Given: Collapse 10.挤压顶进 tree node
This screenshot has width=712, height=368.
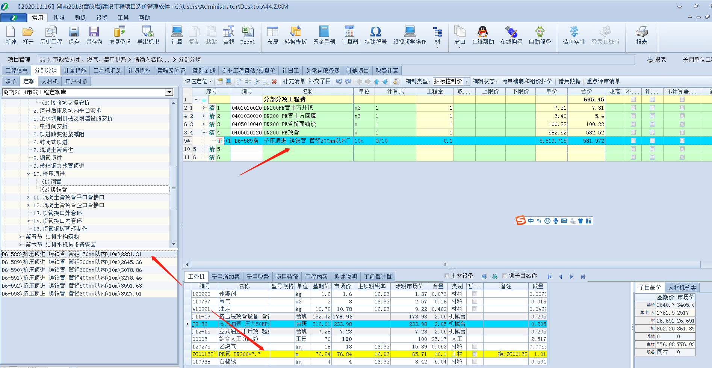Looking at the screenshot, I should pyautogui.click(x=29, y=174).
